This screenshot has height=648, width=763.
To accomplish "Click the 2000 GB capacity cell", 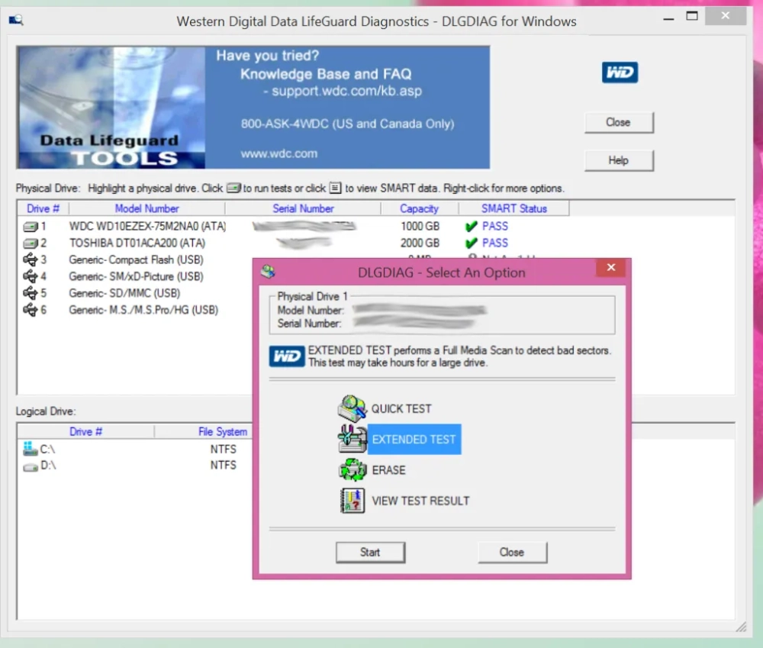I will coord(420,243).
